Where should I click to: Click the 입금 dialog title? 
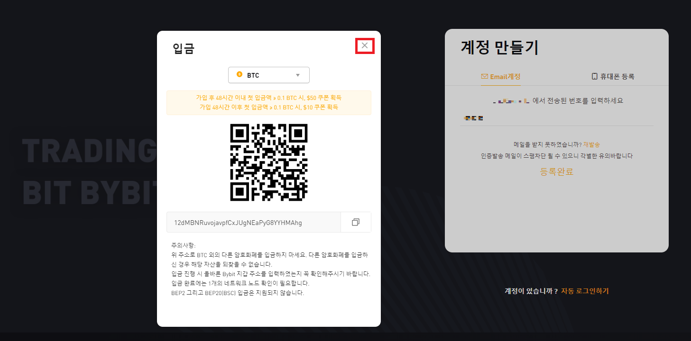[x=184, y=49]
